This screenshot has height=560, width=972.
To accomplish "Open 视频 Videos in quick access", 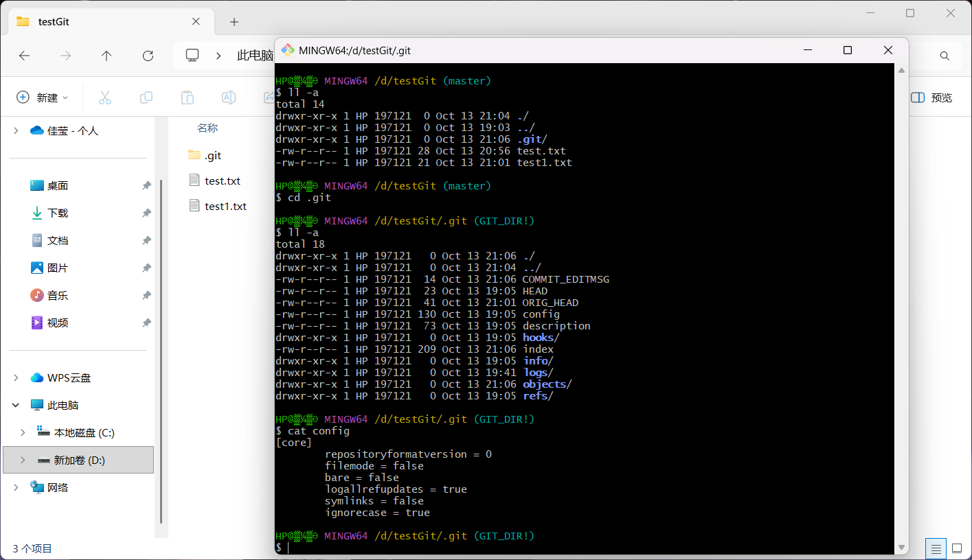I will (58, 323).
